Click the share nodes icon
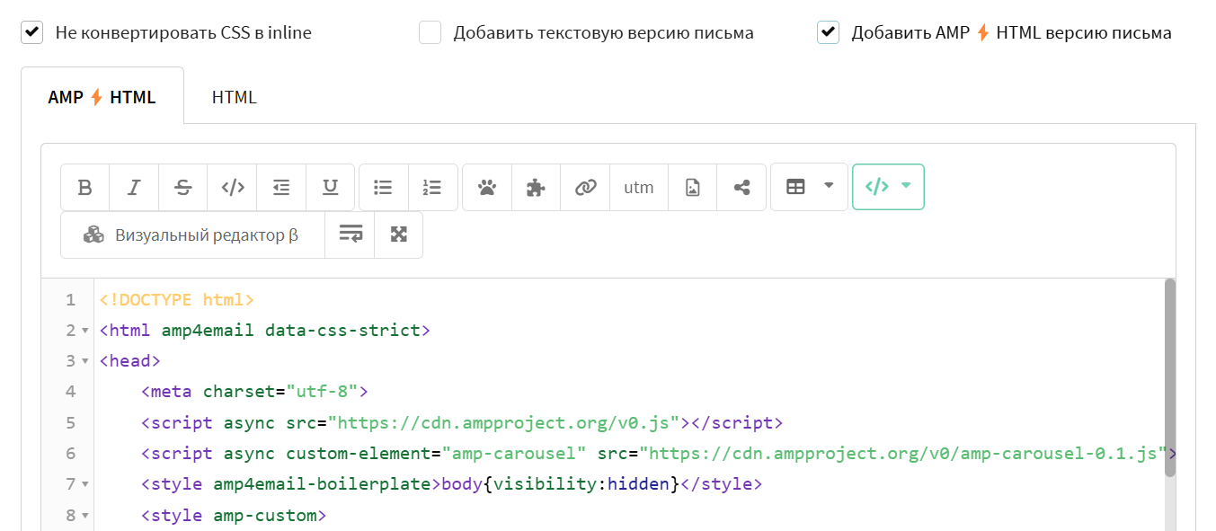The width and height of the screenshot is (1216, 531). (x=741, y=187)
